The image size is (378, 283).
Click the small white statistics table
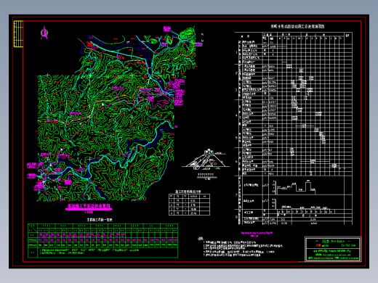[189, 205]
